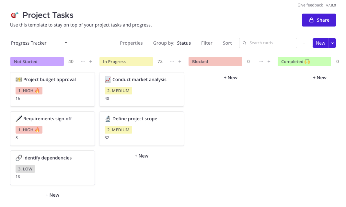Click the In Progress total count 72
The height and width of the screenshot is (207, 346).
click(x=160, y=61)
